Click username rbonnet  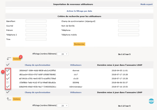(76, 71)
